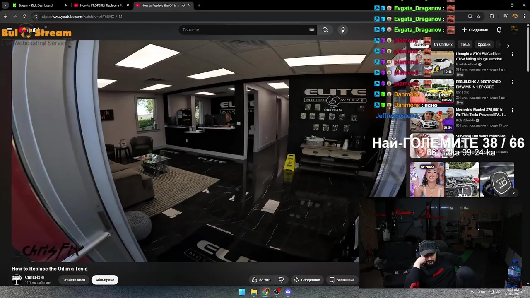Open the on-screen keyboard in search box
This screenshot has width=530, height=298.
pyautogui.click(x=312, y=30)
